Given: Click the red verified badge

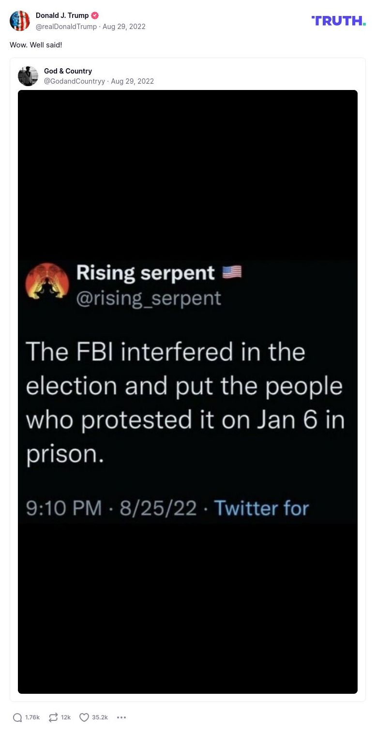Looking at the screenshot, I should (95, 15).
